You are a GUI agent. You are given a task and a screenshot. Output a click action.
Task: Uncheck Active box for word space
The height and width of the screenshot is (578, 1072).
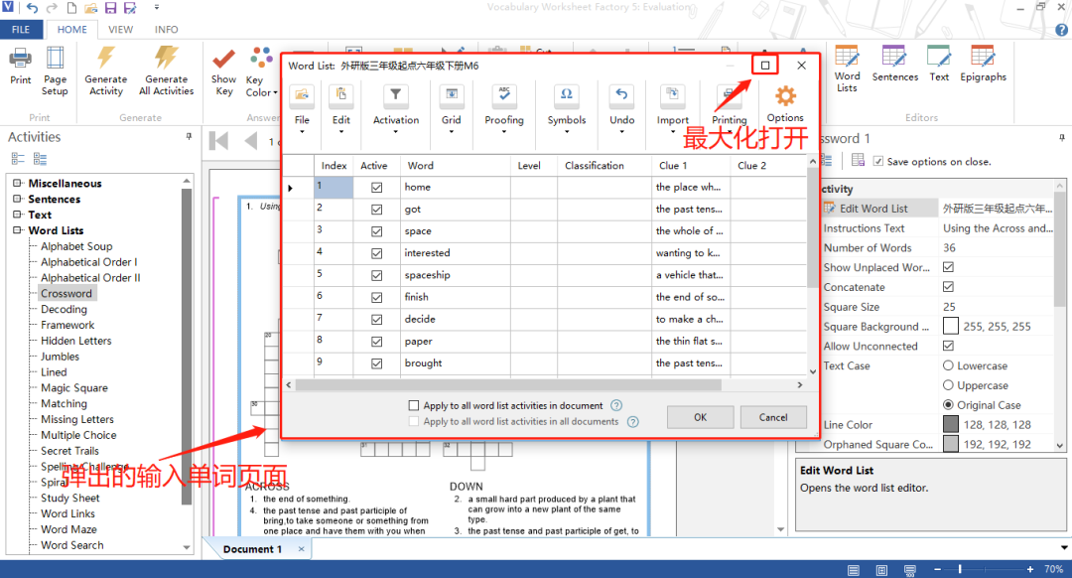coord(377,231)
